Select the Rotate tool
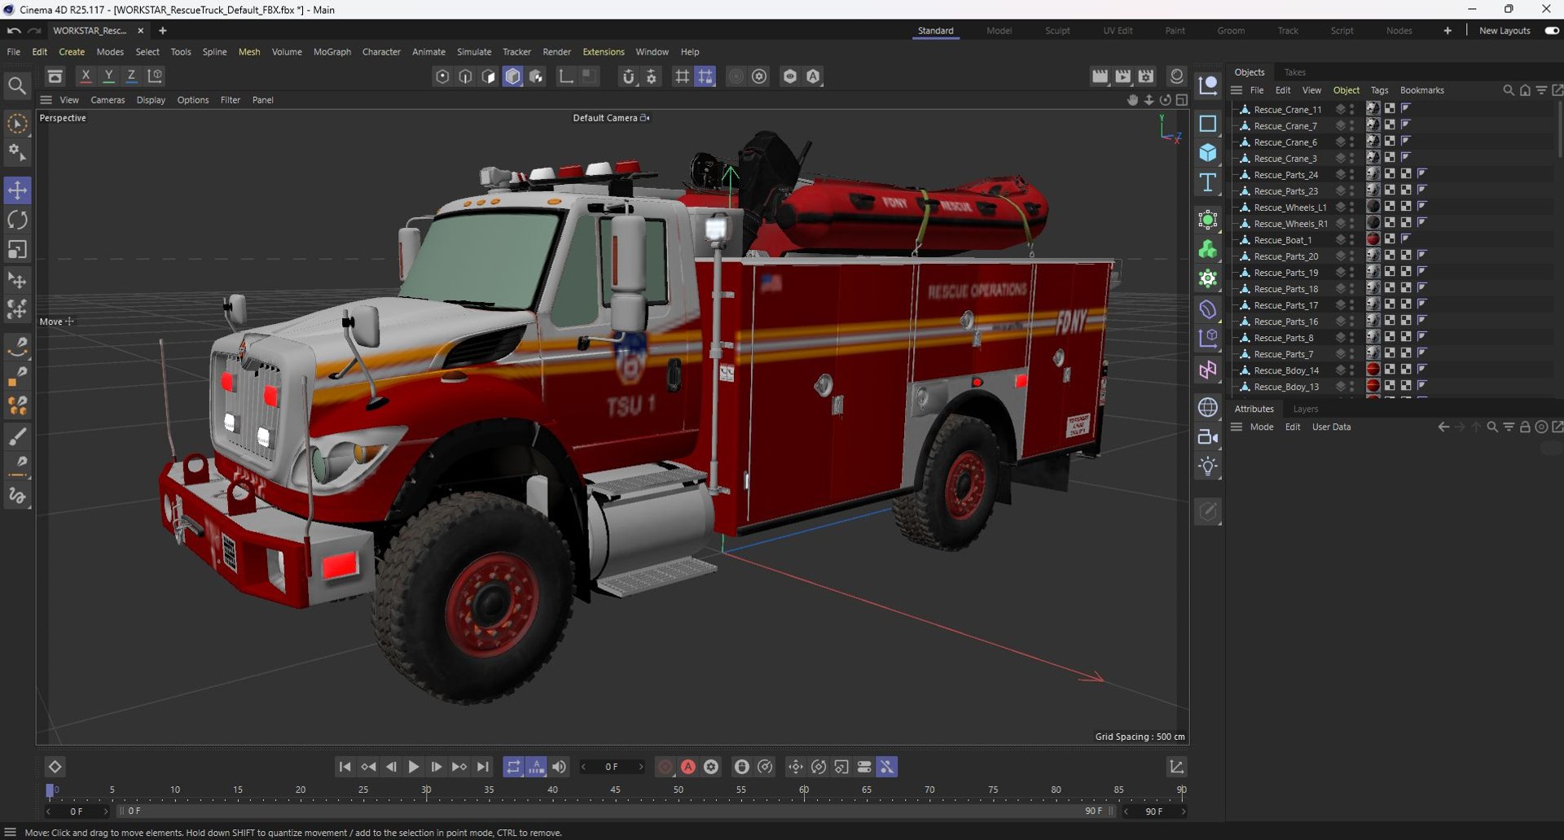Image resolution: width=1564 pixels, height=840 pixels. [17, 220]
